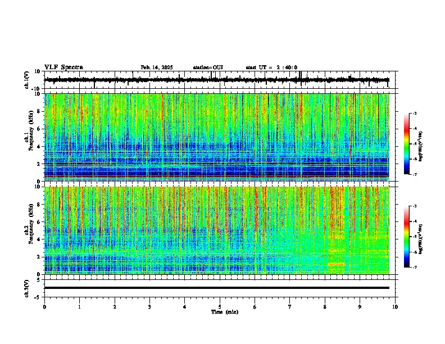Click time axis tick label "0"
The image size is (445, 344).
click(44, 307)
